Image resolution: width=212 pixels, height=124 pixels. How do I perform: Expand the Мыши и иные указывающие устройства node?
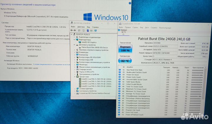[74, 67]
